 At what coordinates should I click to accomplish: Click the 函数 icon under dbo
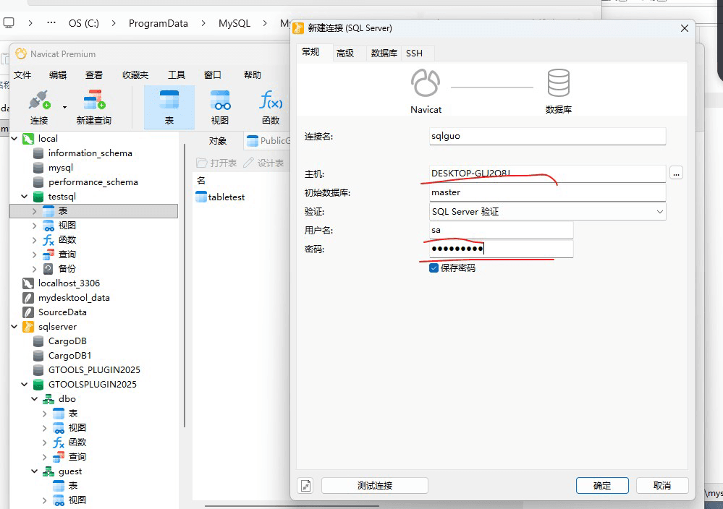click(59, 442)
